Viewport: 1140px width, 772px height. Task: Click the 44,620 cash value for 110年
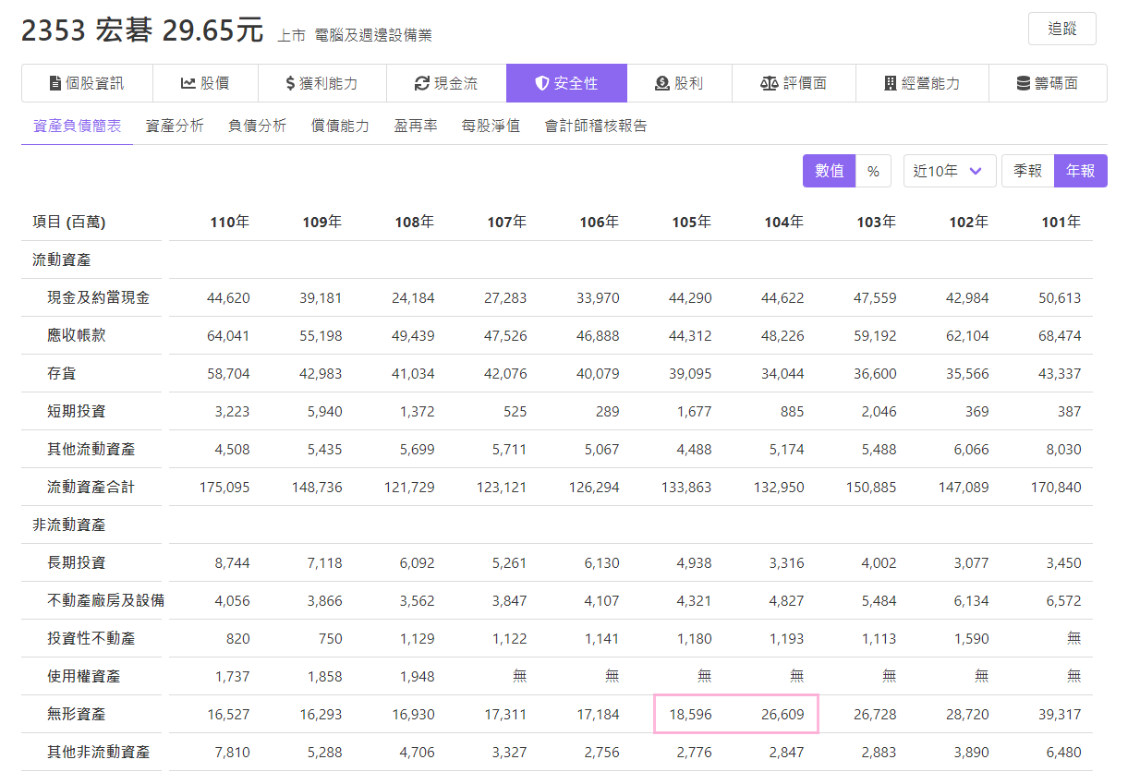click(x=228, y=298)
